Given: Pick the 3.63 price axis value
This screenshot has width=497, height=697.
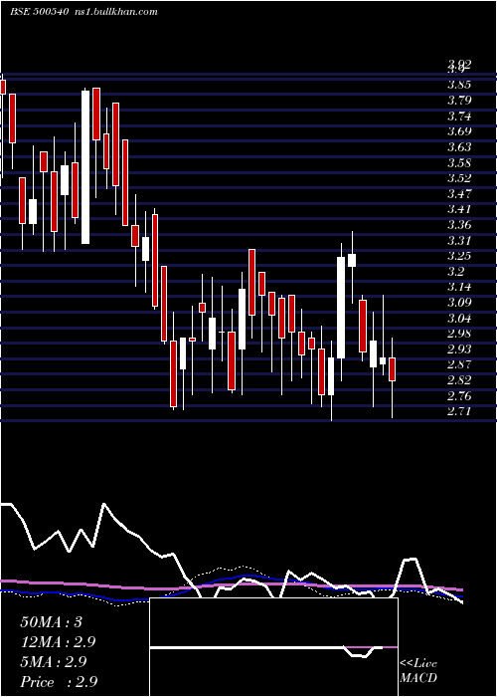Looking at the screenshot, I should [x=459, y=147].
